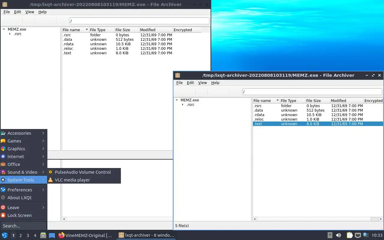Switch to the Firefox VineMEMZ-Original task
Viewport: 384px width, 240px height.
tap(85, 235)
